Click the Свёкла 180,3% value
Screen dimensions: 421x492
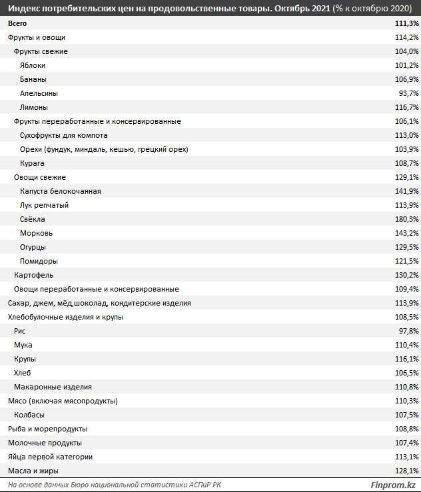[406, 219]
